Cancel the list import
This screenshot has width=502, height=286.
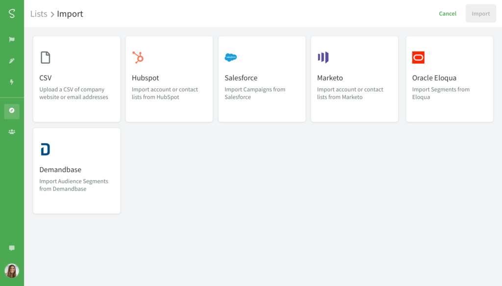[448, 13]
